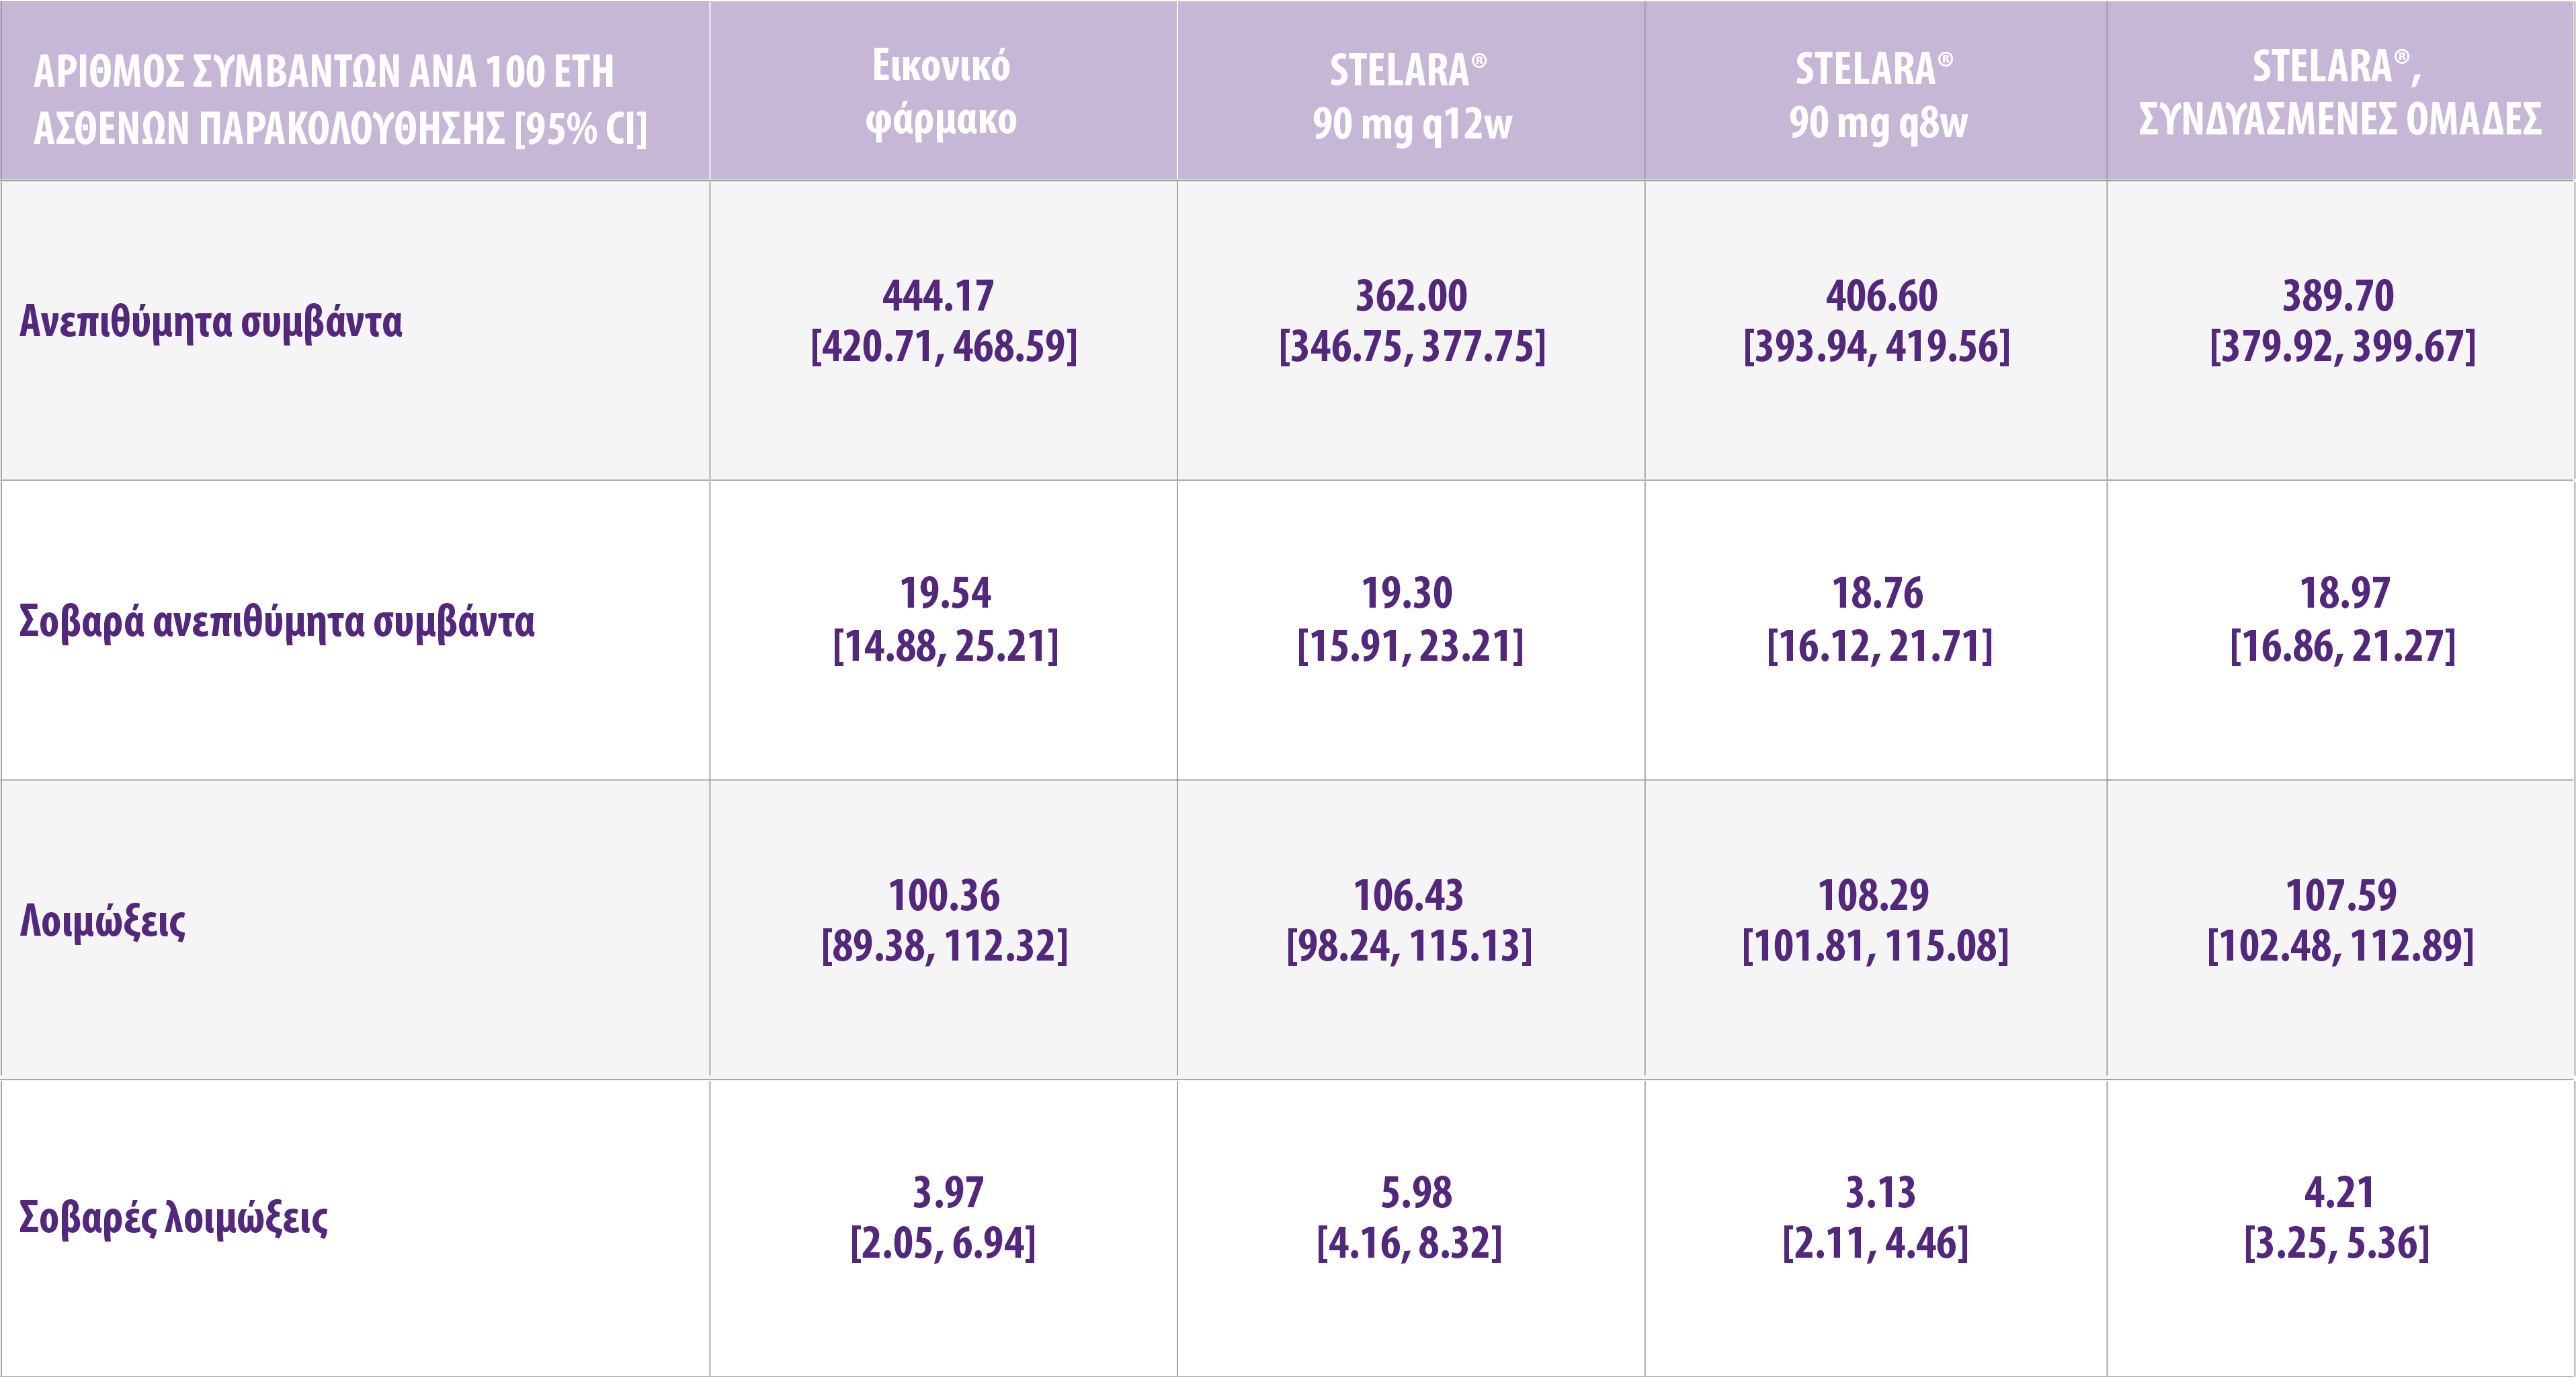Select the STELARA 90 mg q12w header

pyautogui.click(x=1411, y=96)
